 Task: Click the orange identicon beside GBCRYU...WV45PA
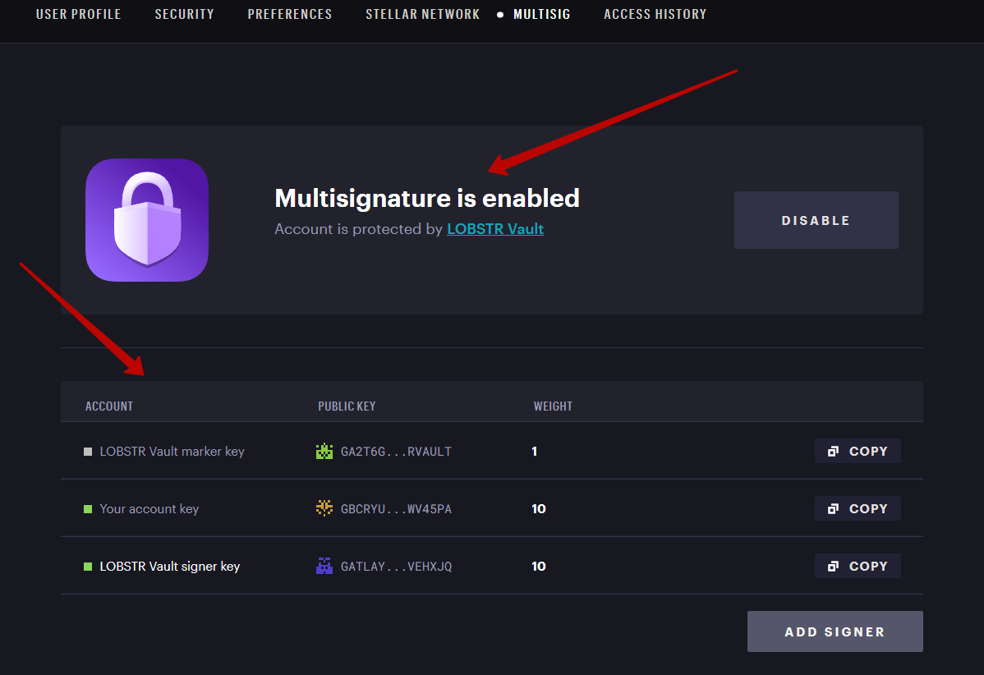(x=324, y=508)
